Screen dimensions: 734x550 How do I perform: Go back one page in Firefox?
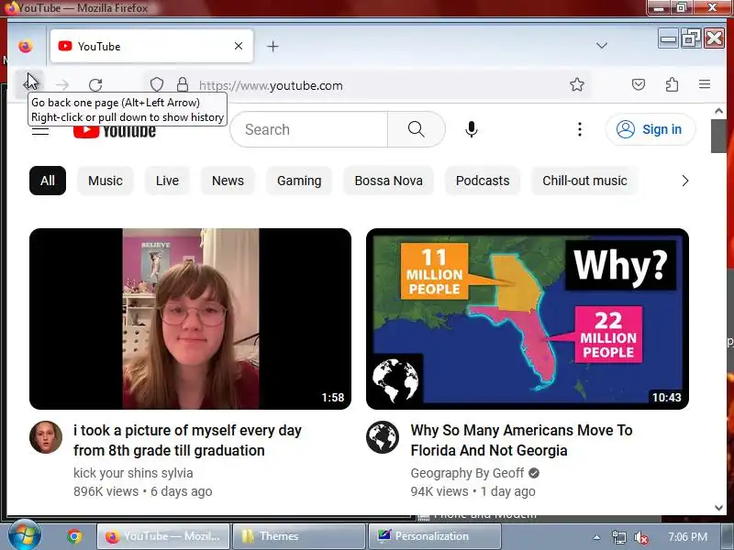pyautogui.click(x=29, y=84)
